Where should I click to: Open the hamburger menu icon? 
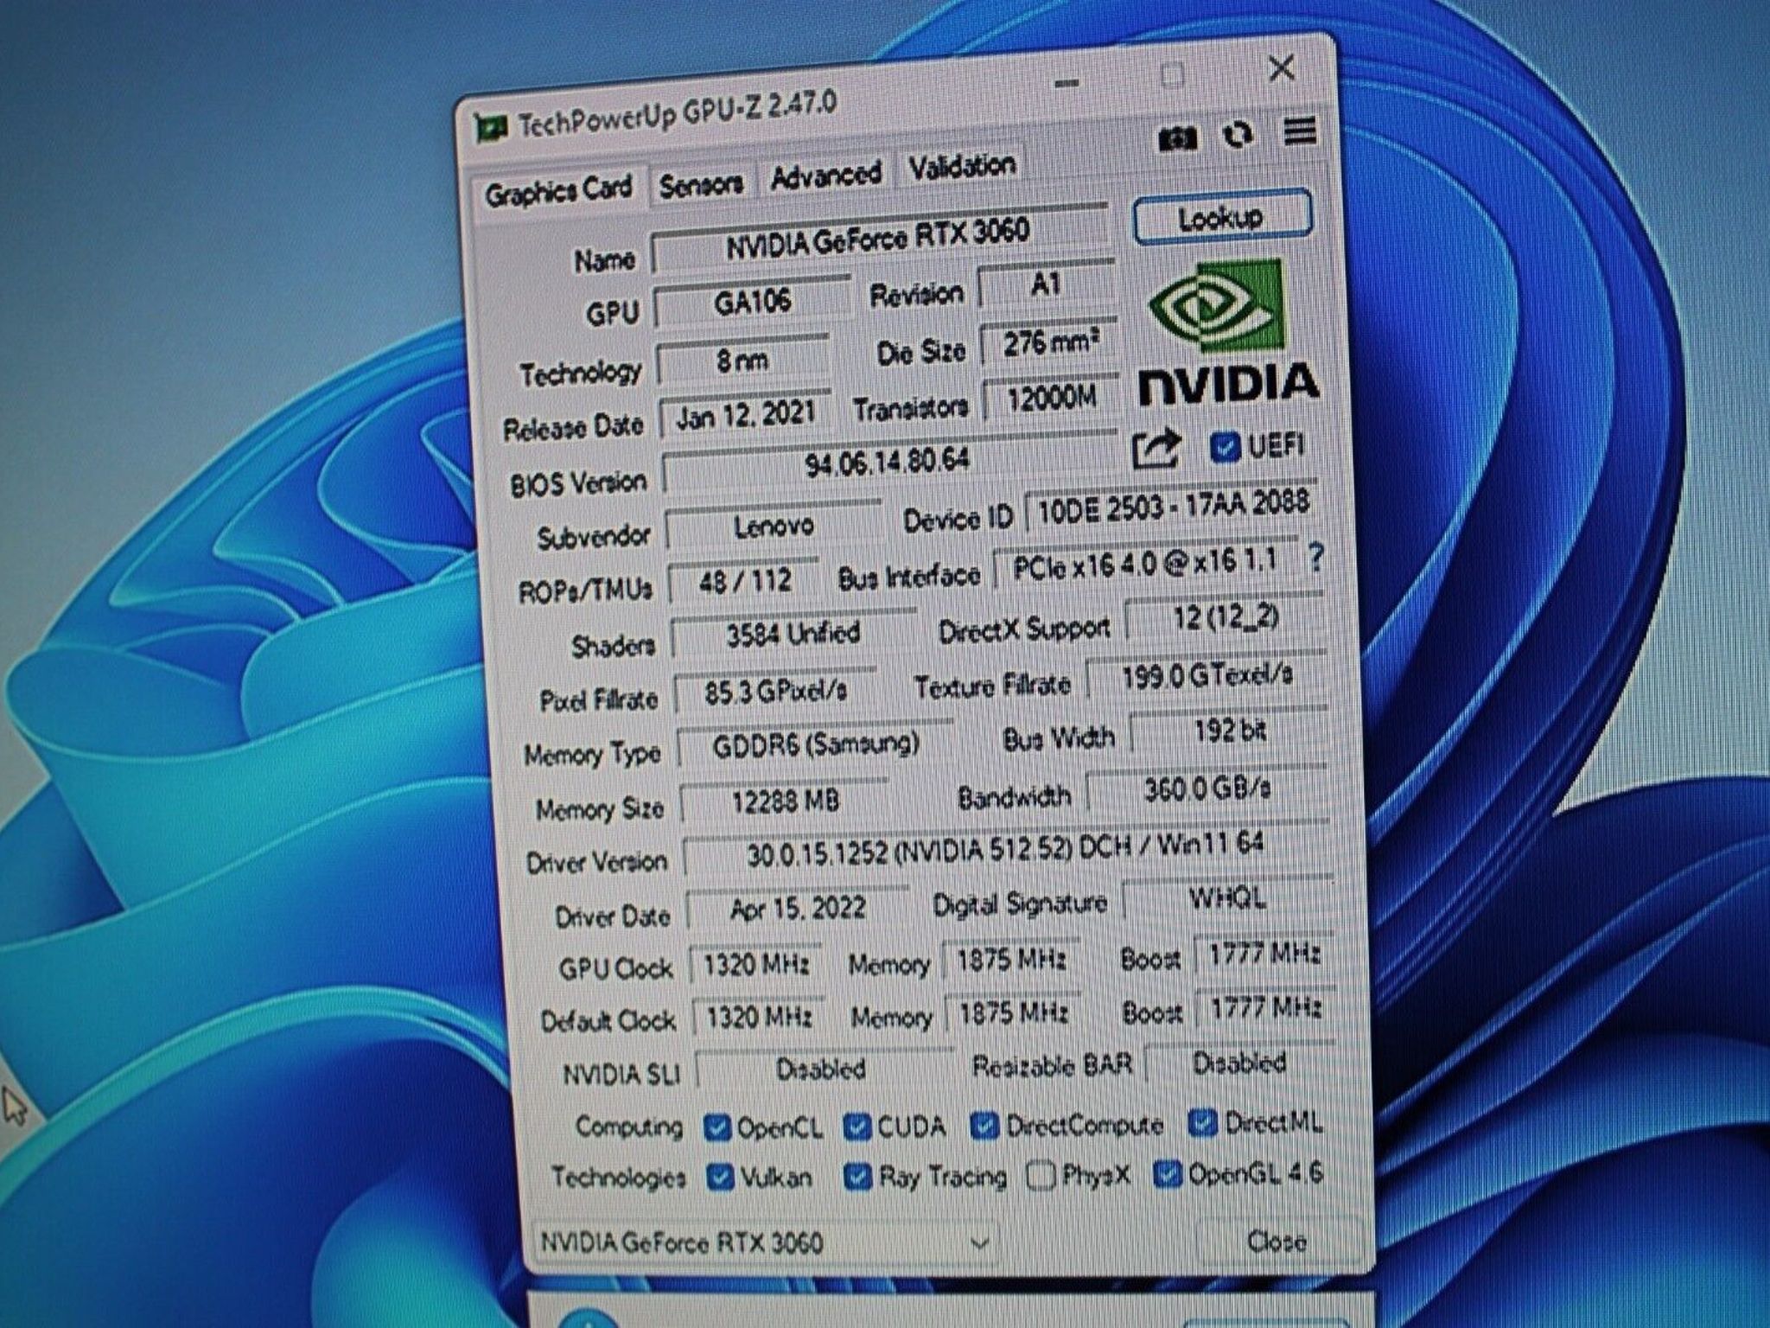click(x=1300, y=132)
